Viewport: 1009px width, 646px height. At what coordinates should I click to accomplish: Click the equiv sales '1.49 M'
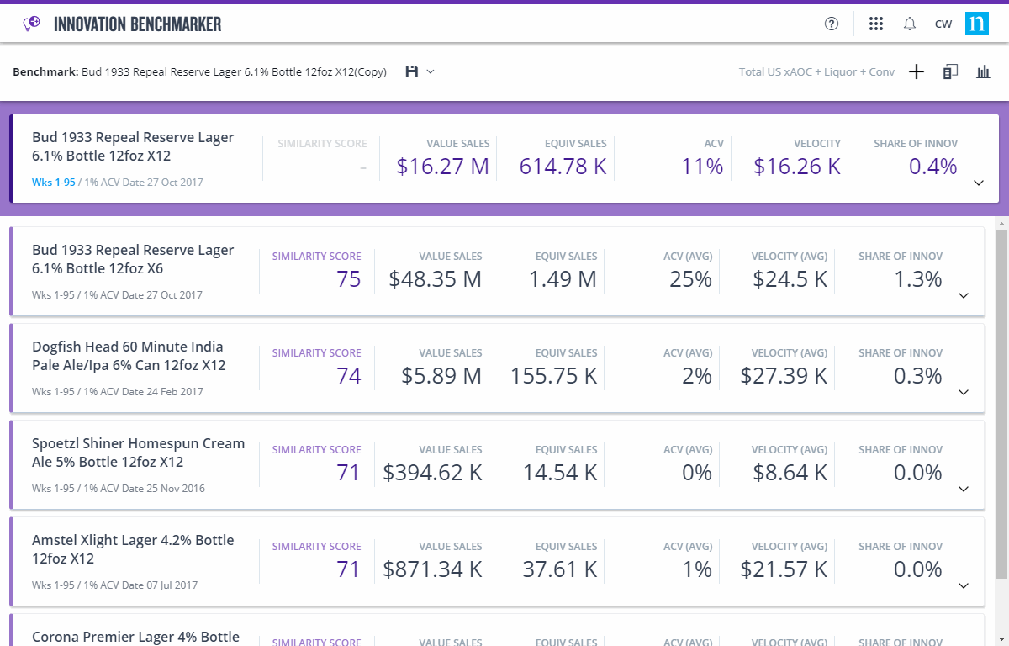(563, 279)
